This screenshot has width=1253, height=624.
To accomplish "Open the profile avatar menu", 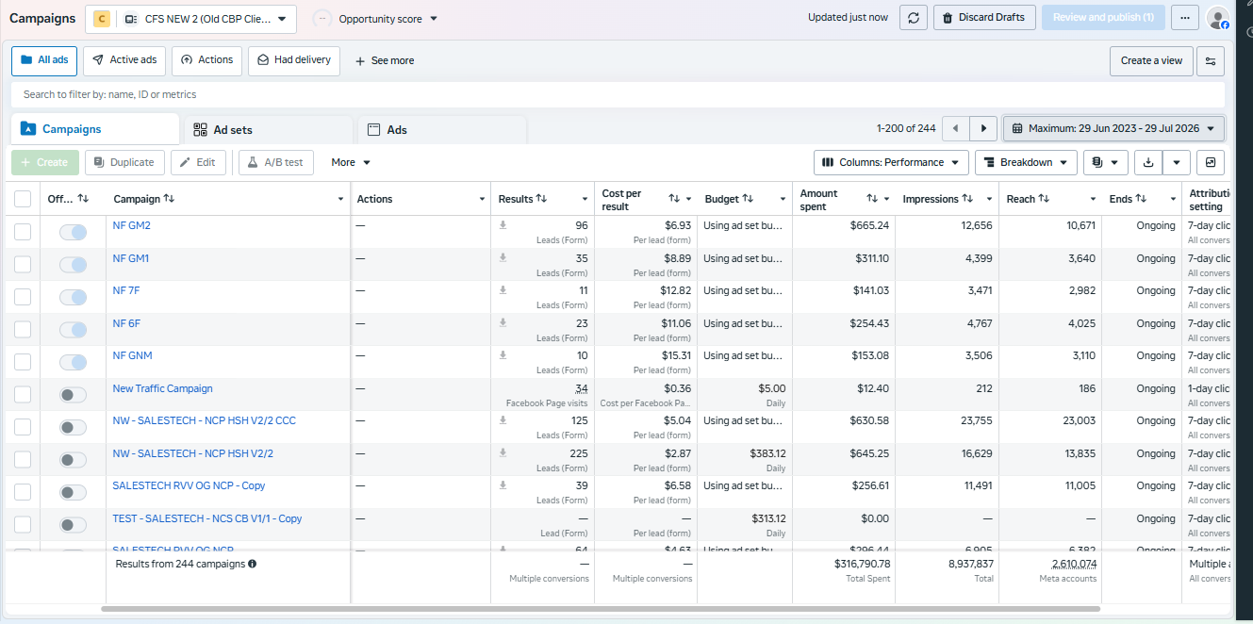I will pyautogui.click(x=1218, y=18).
